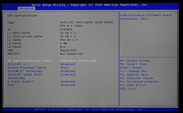This screenshot has width=183, height=113.
Task: Click the SMX/TXT label
Action: (14, 54)
